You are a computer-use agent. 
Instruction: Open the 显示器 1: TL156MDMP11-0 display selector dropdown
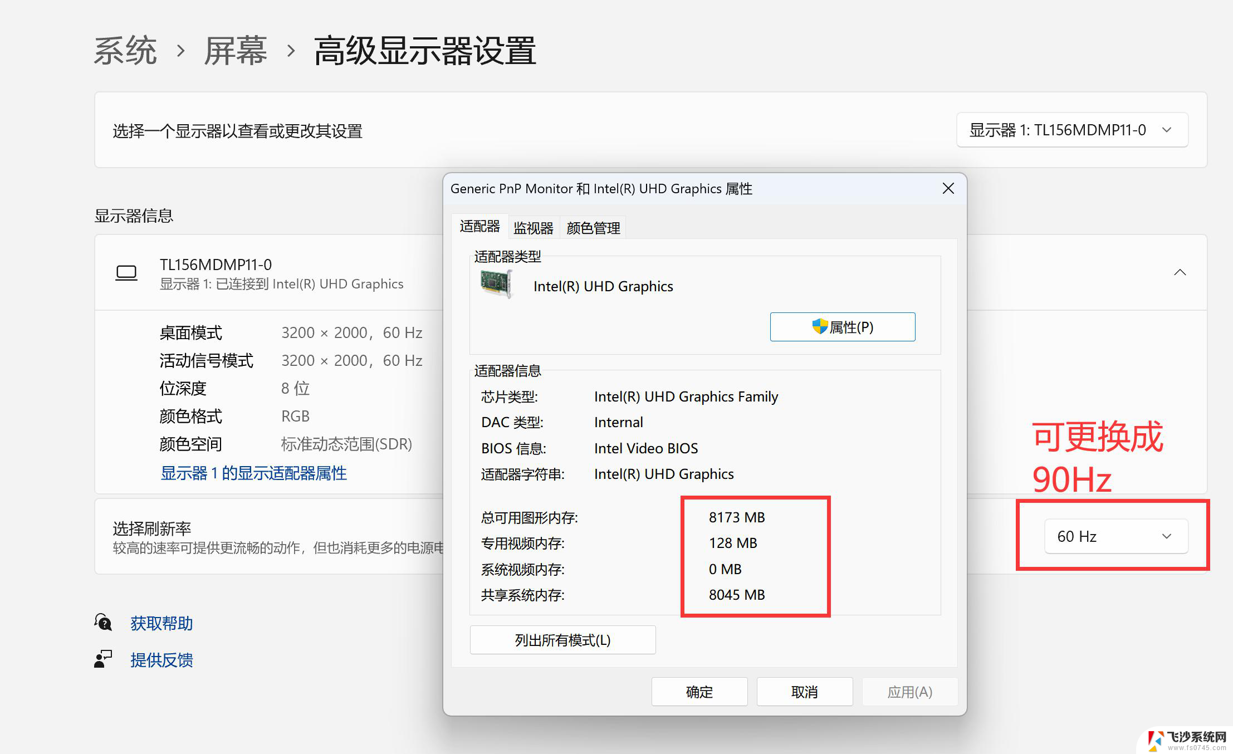click(1072, 130)
